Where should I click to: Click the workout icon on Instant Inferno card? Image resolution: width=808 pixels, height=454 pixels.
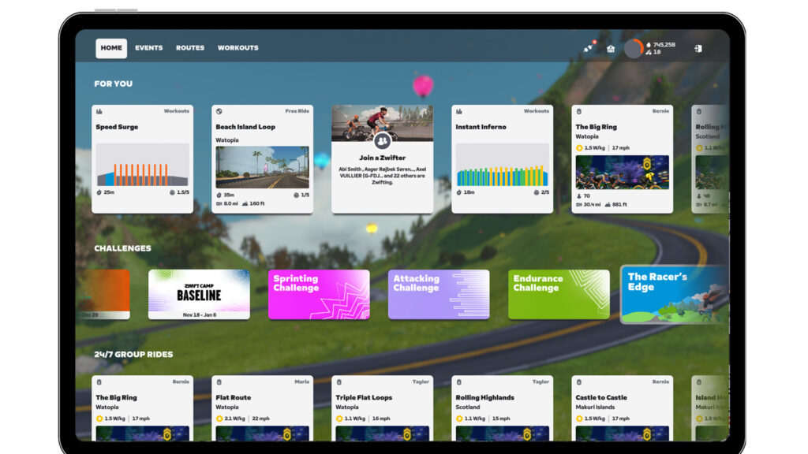(458, 111)
